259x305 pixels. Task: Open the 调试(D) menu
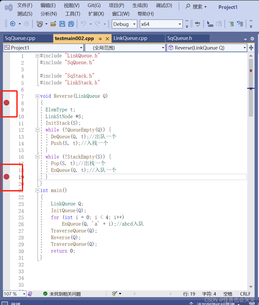[164, 6]
